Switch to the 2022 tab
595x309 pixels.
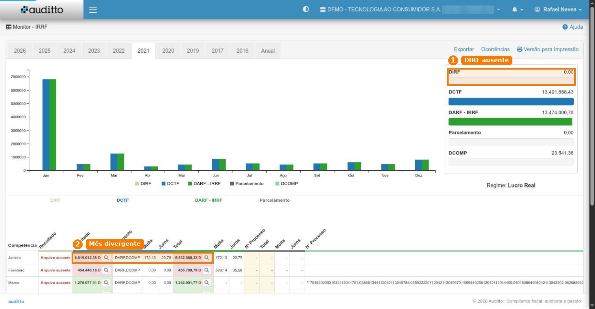click(118, 51)
